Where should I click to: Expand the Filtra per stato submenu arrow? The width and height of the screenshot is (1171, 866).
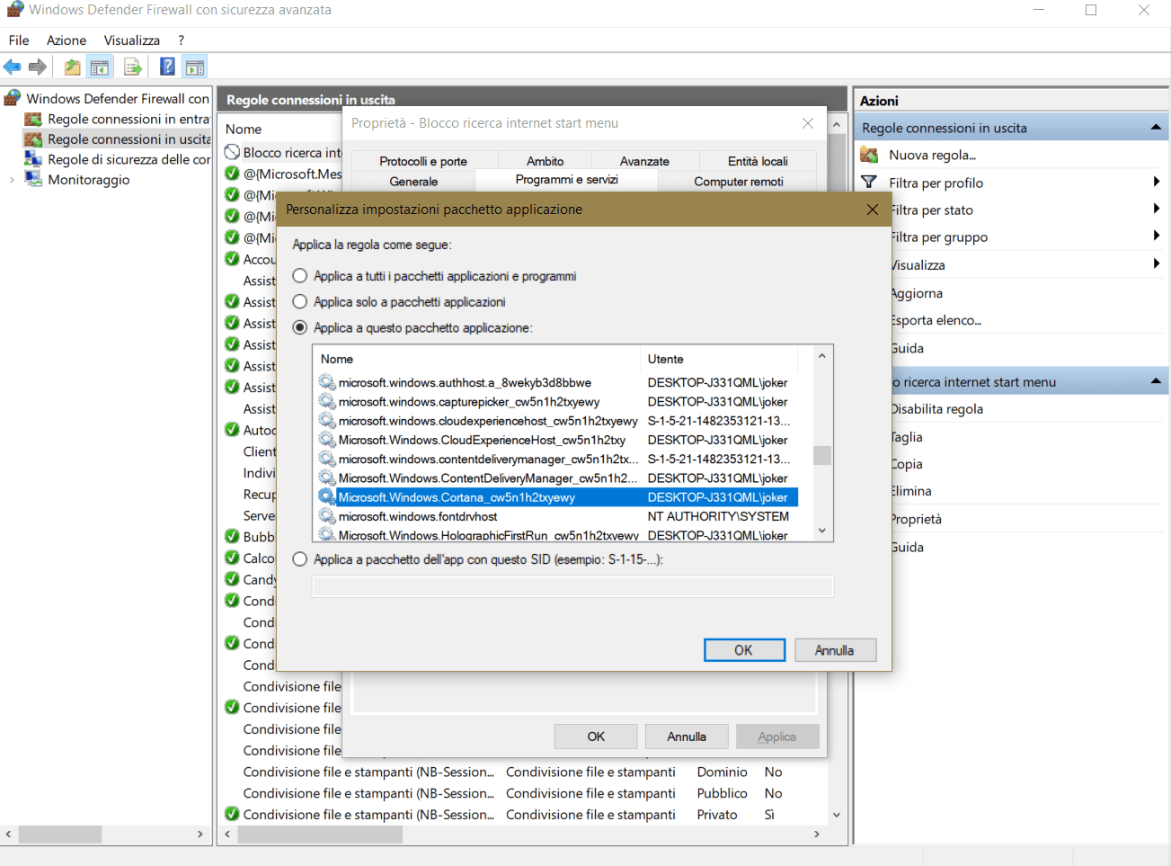[x=1156, y=210]
